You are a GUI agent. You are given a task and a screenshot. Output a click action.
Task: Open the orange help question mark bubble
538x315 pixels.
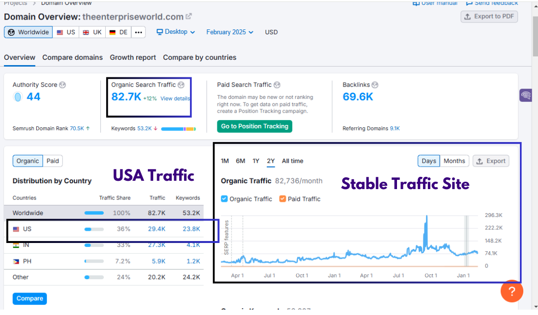pyautogui.click(x=512, y=292)
